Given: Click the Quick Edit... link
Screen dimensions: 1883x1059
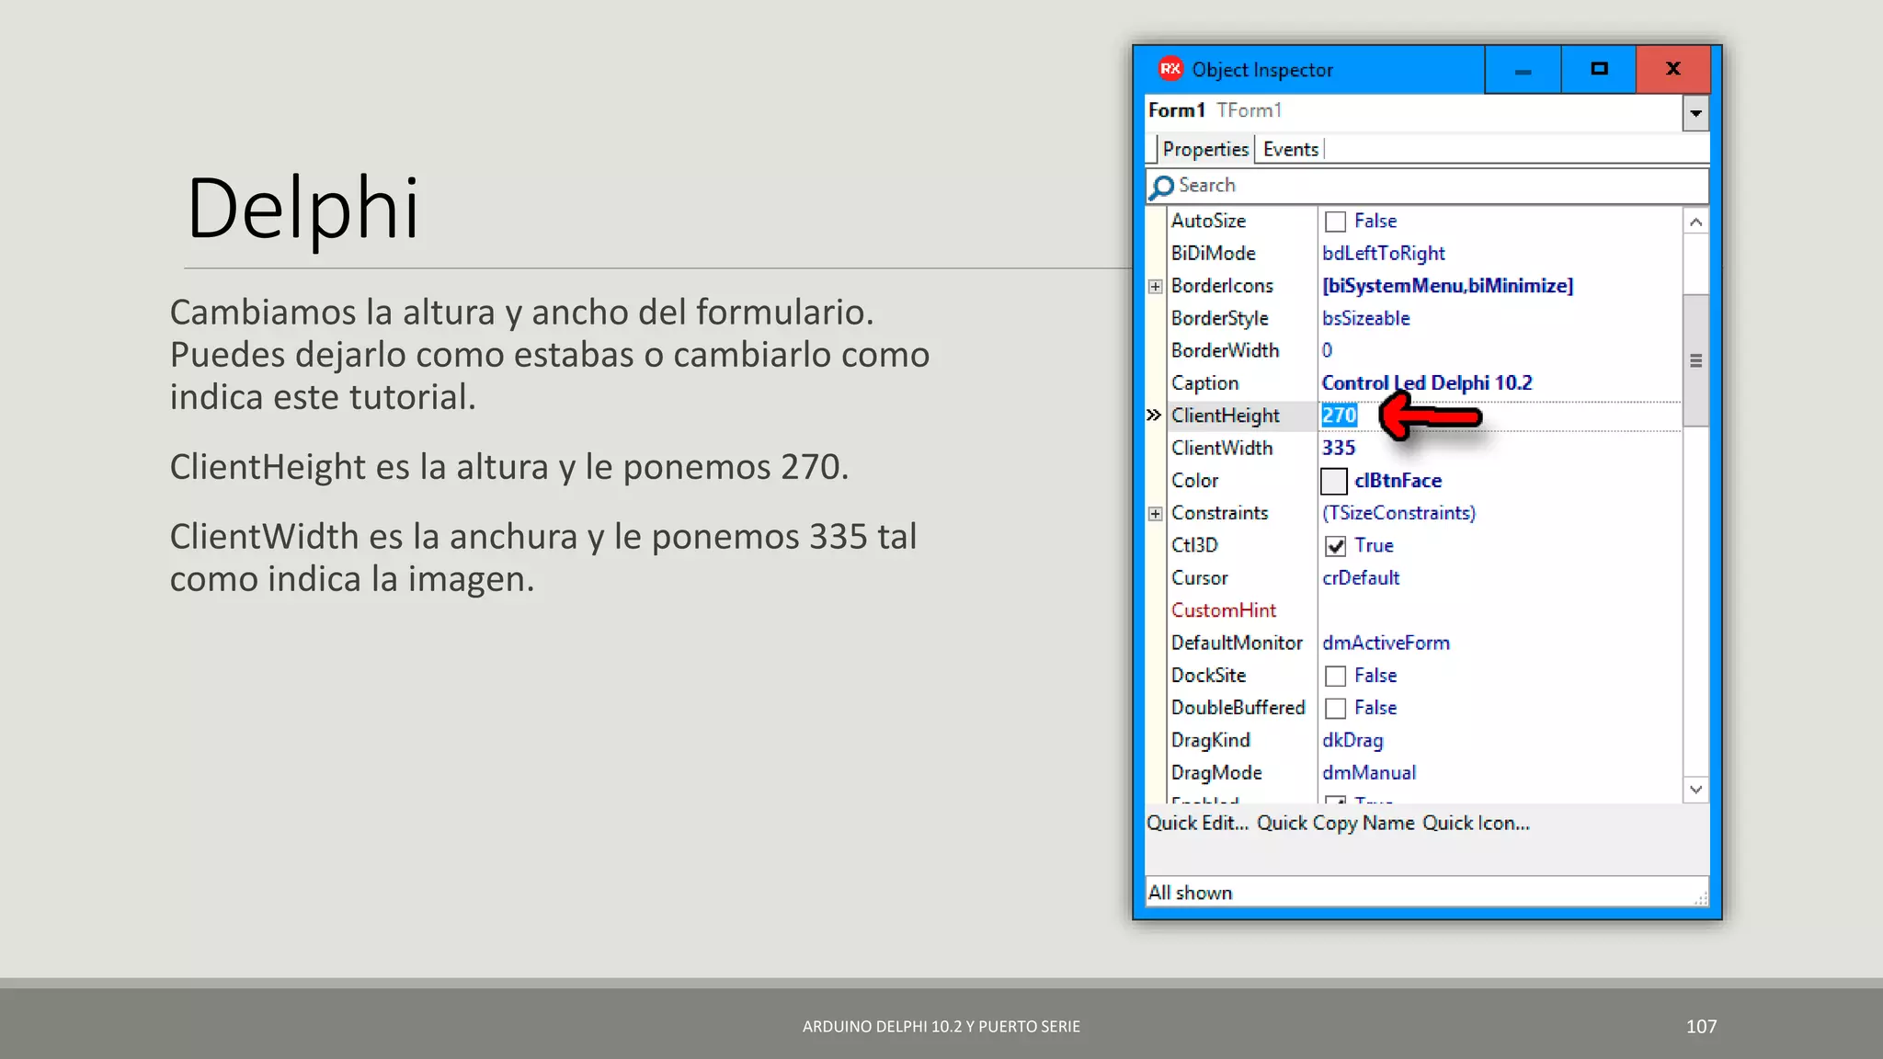Looking at the screenshot, I should (1197, 823).
